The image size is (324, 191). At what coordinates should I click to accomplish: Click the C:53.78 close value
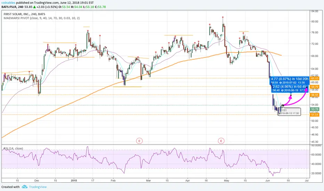[100, 7]
